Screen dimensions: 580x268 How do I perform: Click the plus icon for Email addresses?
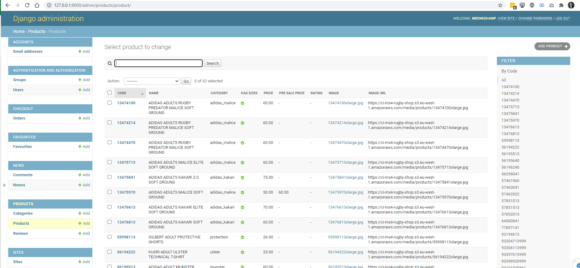click(x=80, y=52)
